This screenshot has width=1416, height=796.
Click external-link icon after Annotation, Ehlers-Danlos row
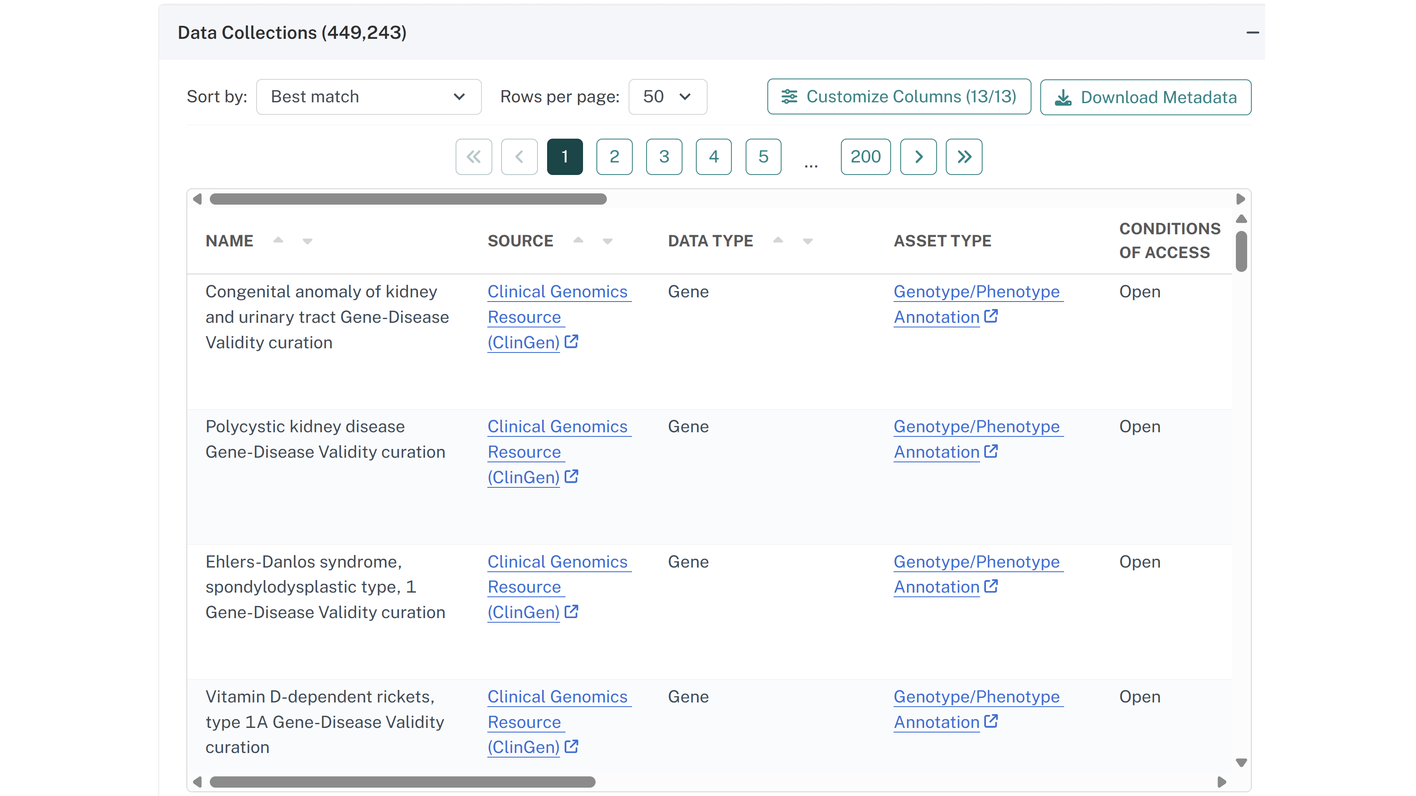[x=991, y=587]
